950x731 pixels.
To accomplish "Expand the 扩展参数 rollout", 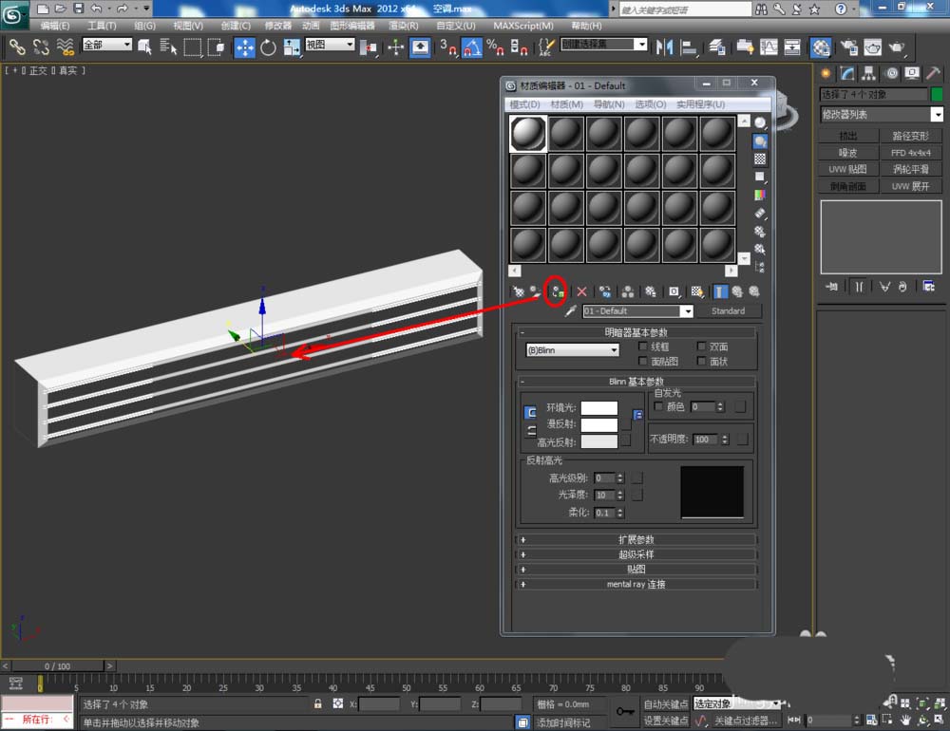I will pyautogui.click(x=636, y=539).
